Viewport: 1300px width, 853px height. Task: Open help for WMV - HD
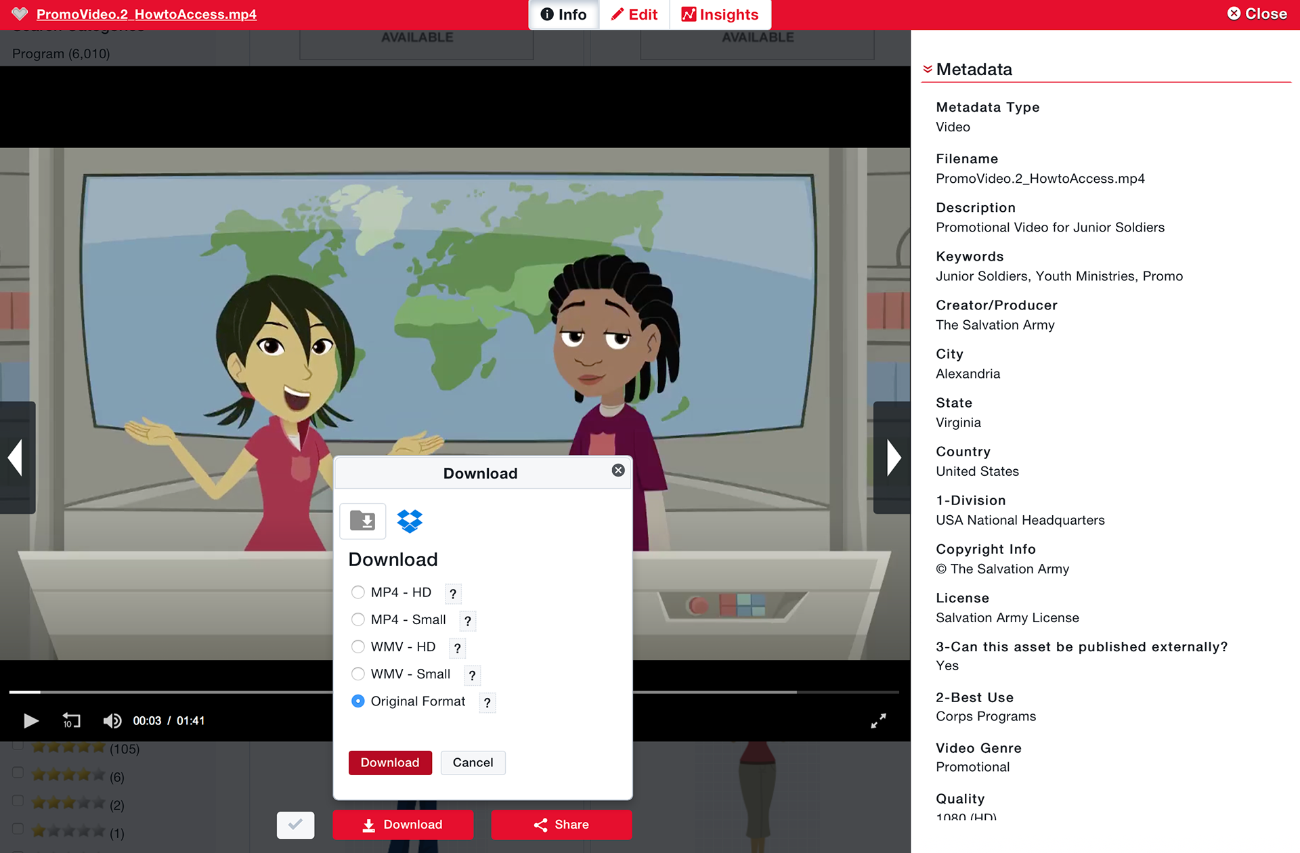[x=458, y=648]
